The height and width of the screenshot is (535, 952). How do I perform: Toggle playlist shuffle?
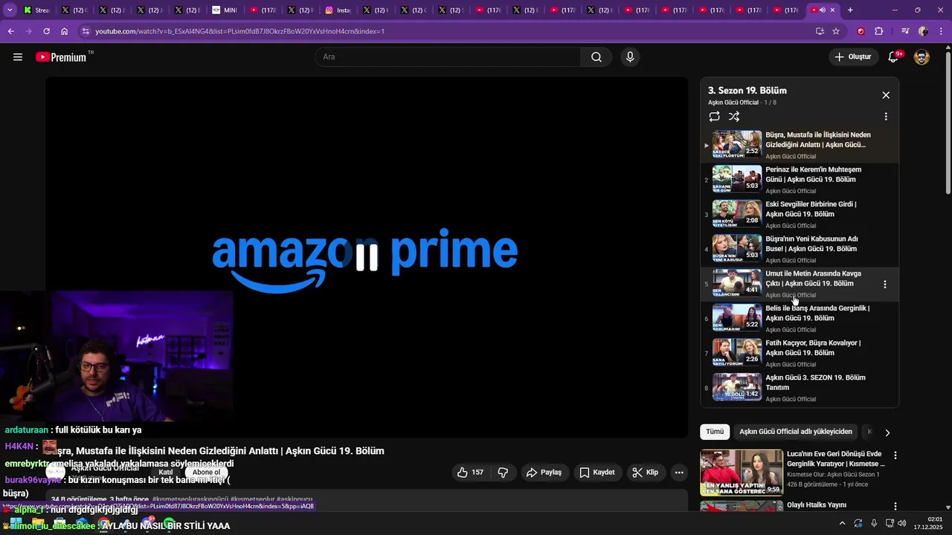tap(734, 117)
